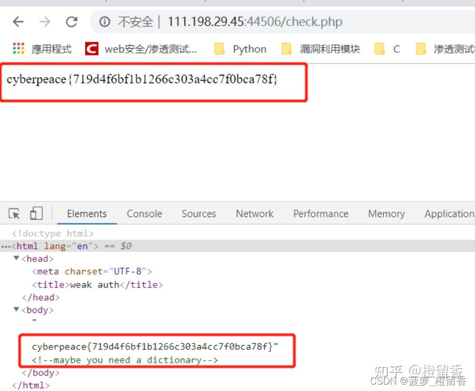This screenshot has height=391, width=475.
Task: Select the title weak auth element
Action: pyautogui.click(x=96, y=284)
